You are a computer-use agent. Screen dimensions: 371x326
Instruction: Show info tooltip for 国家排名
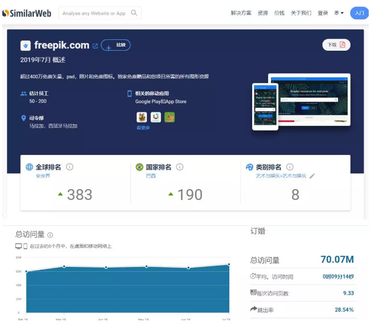(x=179, y=167)
